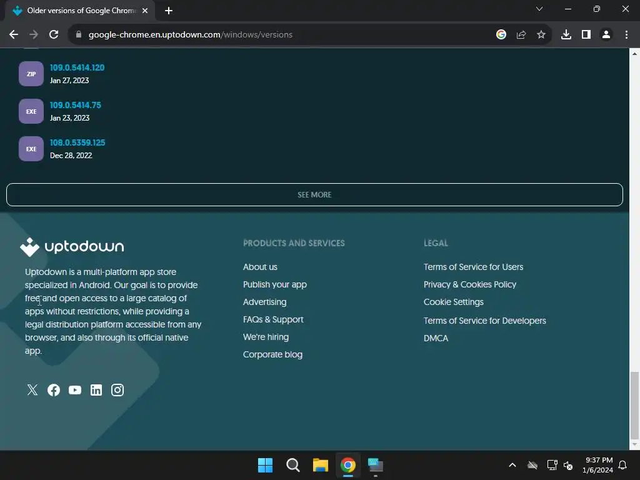Open version 109.0.5414.75 link
Viewport: 640px width, 480px height.
76,105
